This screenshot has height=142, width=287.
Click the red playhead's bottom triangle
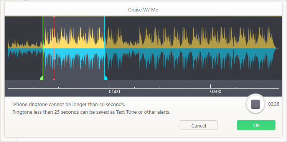click(x=54, y=79)
